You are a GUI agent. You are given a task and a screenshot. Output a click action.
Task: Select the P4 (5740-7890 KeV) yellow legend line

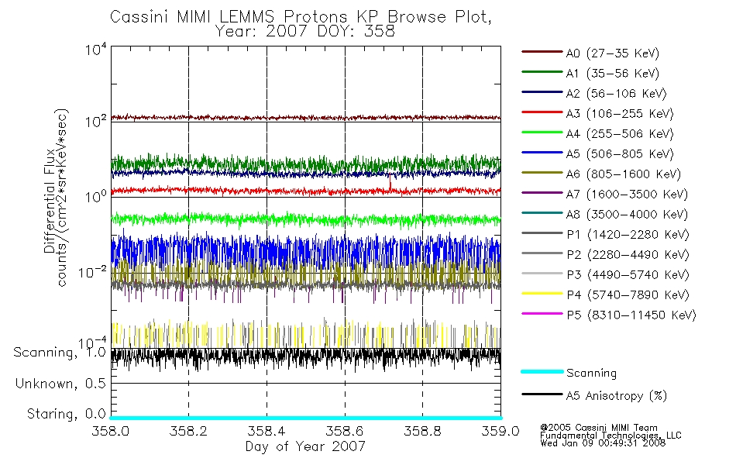click(542, 294)
